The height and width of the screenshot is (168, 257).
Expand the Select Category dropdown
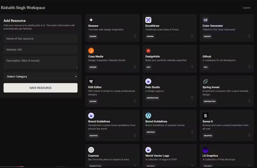pyautogui.click(x=41, y=76)
